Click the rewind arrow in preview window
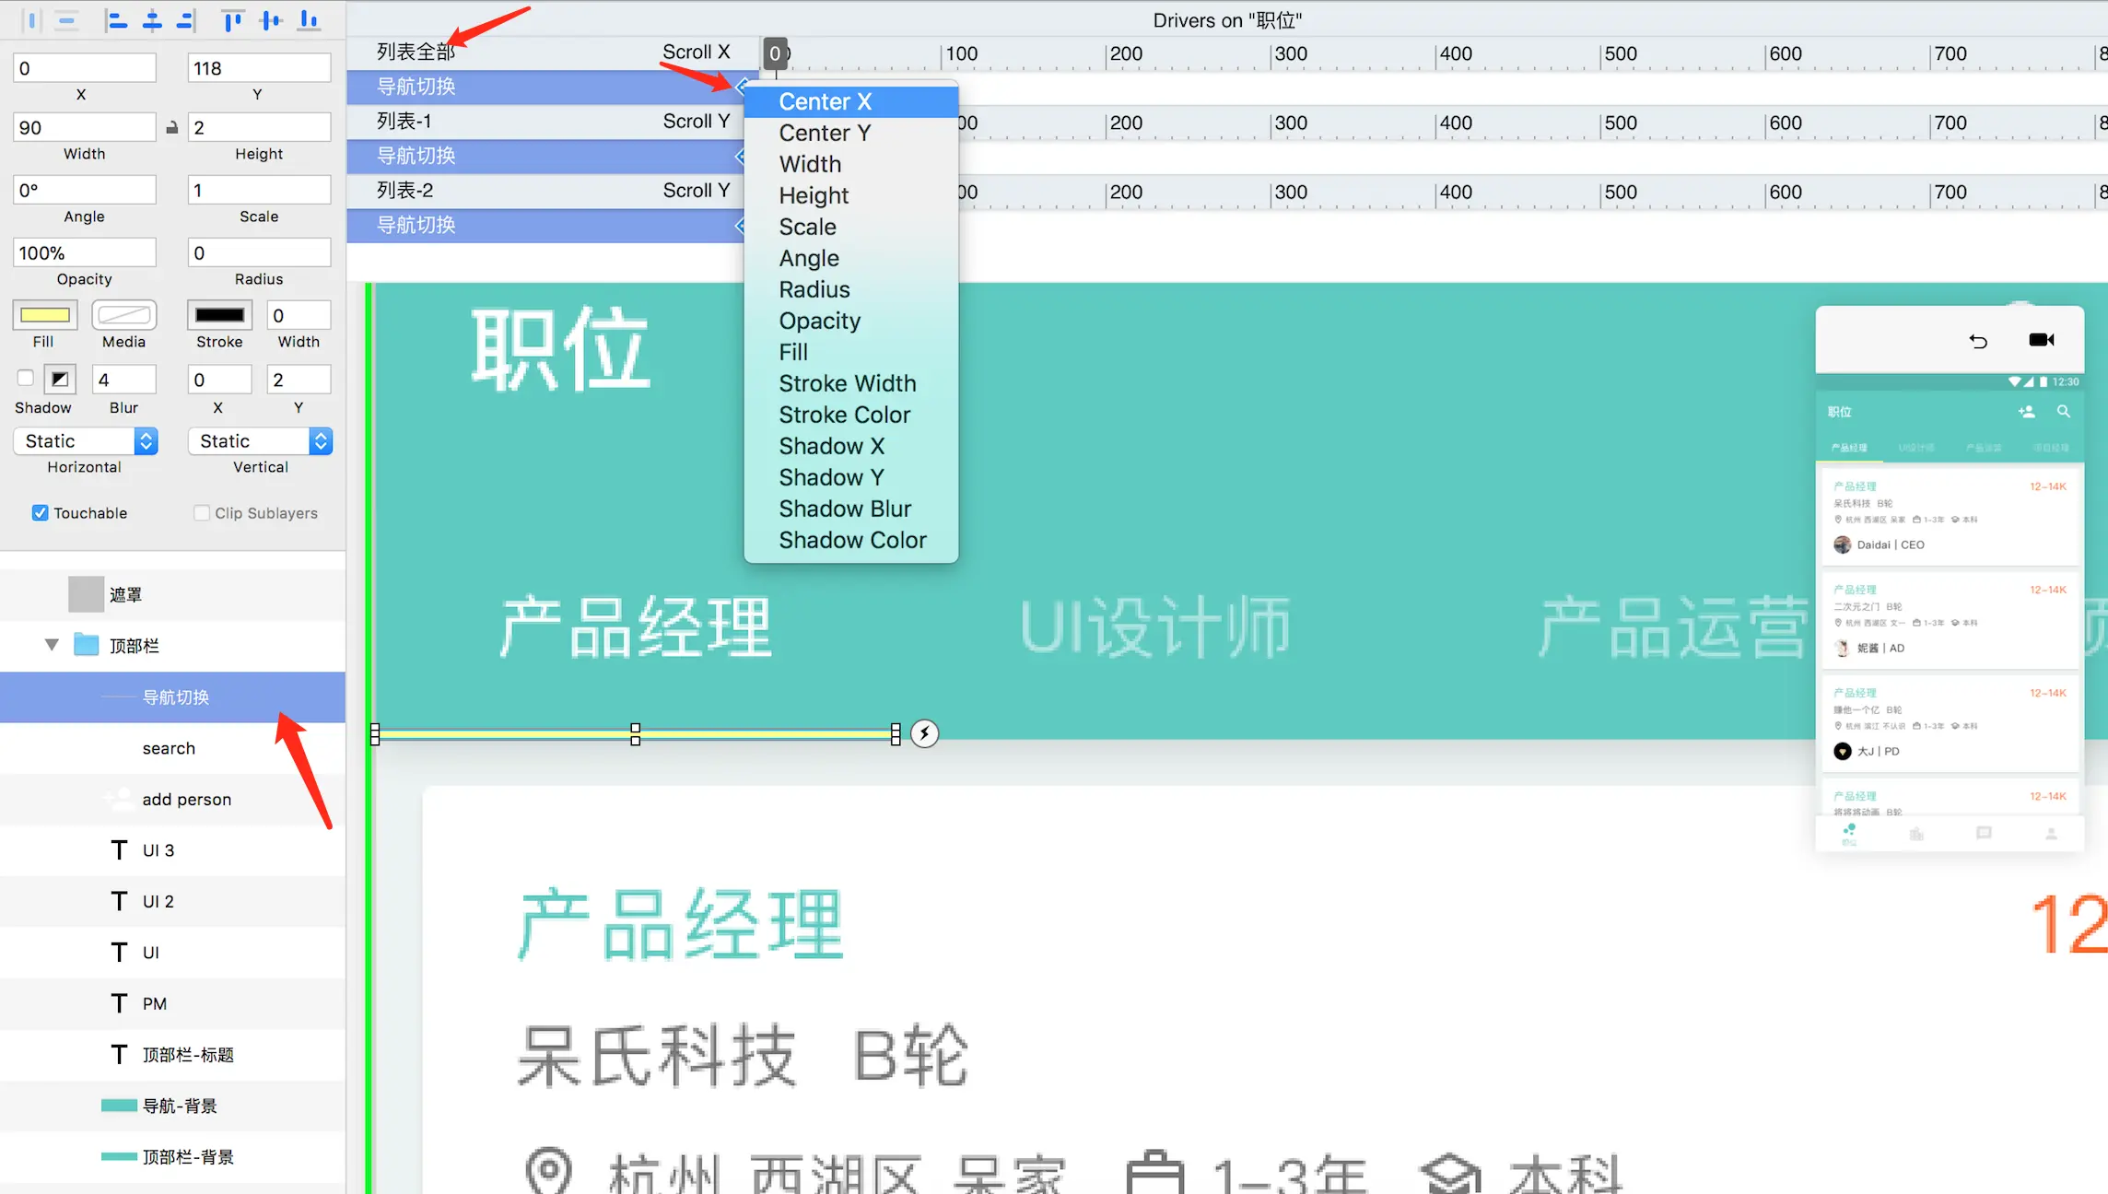 pyautogui.click(x=1978, y=341)
